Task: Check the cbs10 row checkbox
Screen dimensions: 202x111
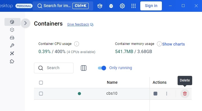Action: click(x=41, y=94)
